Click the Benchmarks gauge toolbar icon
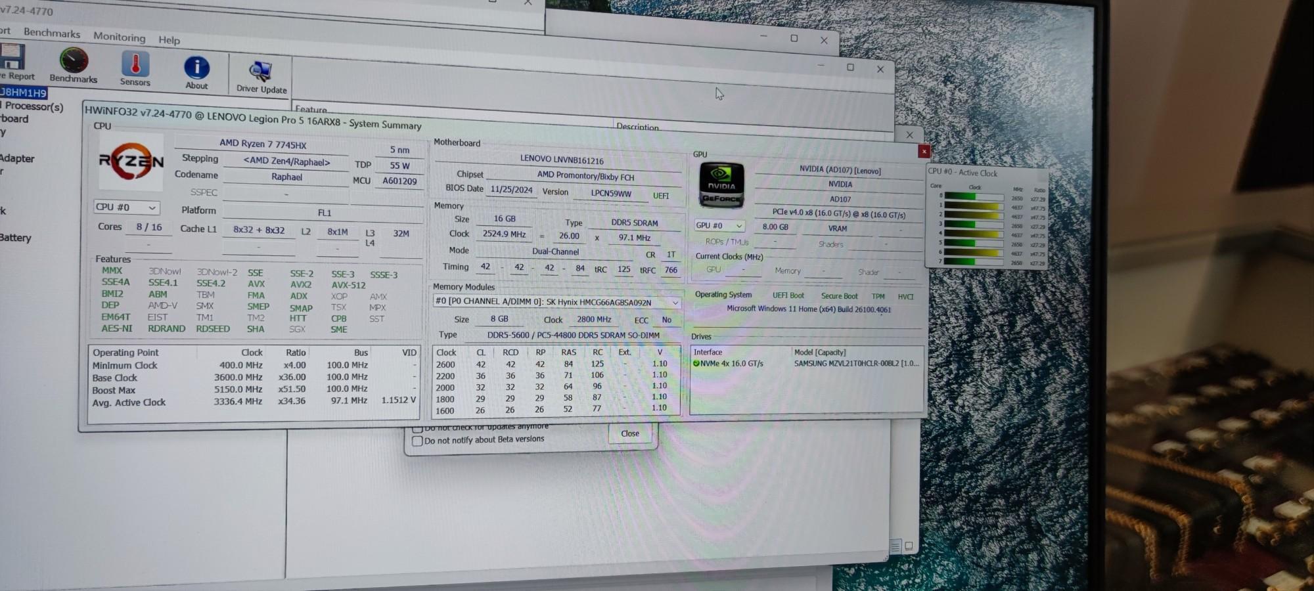 [74, 61]
